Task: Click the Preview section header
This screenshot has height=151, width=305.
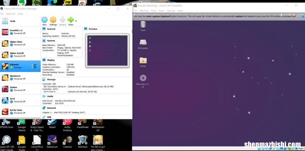Action: [x=93, y=29]
